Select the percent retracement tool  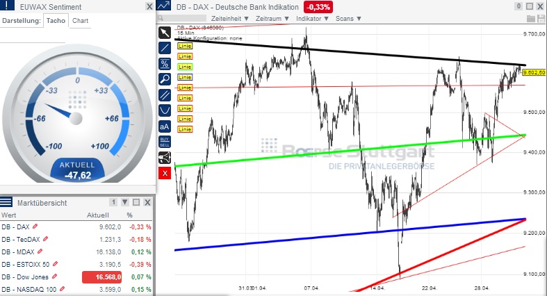(x=165, y=63)
